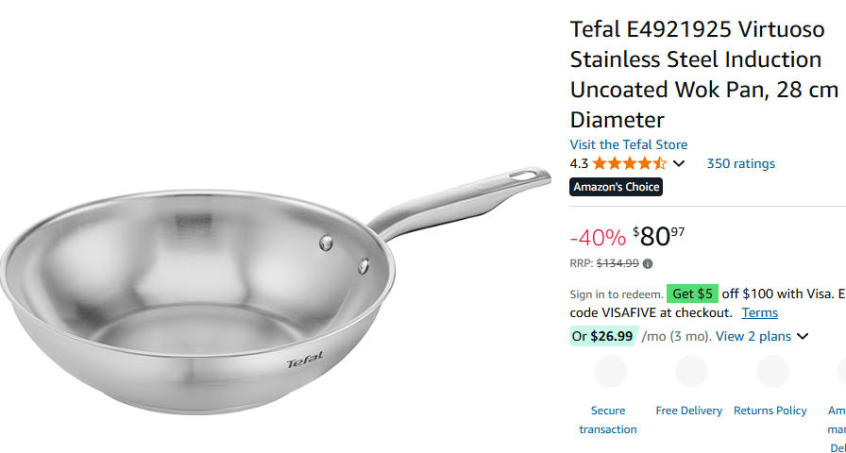The image size is (846, 453).
Task: Click the Secure transaction text link
Action: [608, 420]
